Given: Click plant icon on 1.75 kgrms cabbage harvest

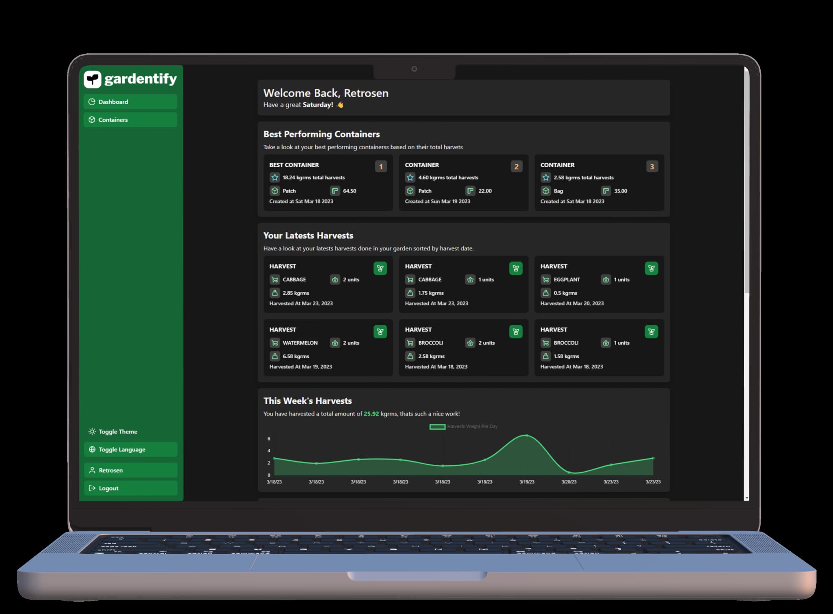Looking at the screenshot, I should click(x=516, y=268).
